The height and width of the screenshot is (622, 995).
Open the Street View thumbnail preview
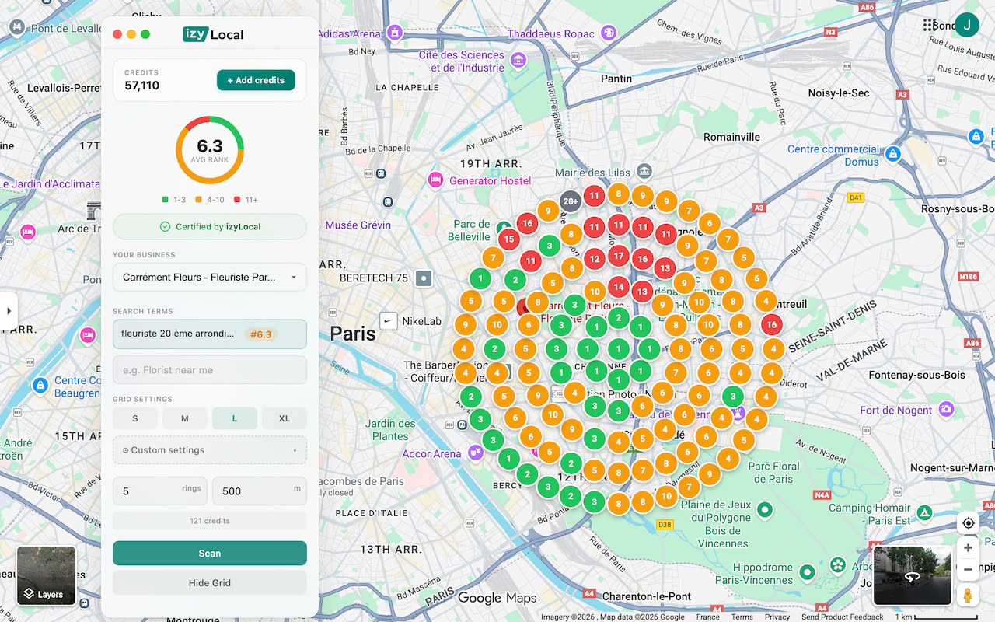913,576
